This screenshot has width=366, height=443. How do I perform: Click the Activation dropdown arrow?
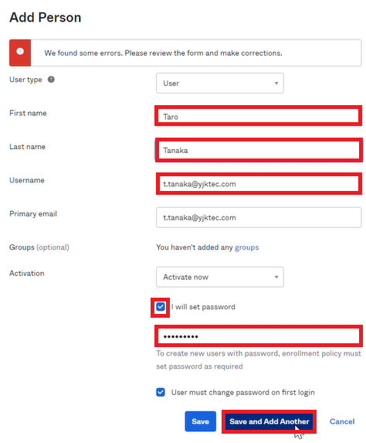tap(276, 277)
